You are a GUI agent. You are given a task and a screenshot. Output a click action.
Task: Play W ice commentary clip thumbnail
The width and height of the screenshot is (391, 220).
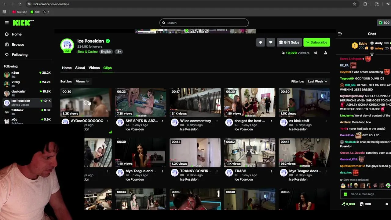[x=195, y=103]
